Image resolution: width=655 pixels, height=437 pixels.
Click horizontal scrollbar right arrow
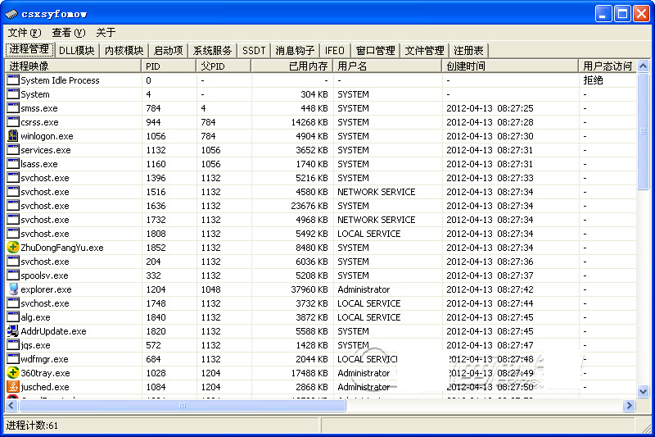click(629, 405)
